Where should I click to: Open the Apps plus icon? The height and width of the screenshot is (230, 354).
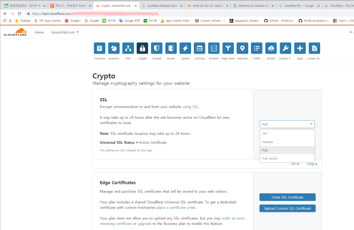point(300,48)
